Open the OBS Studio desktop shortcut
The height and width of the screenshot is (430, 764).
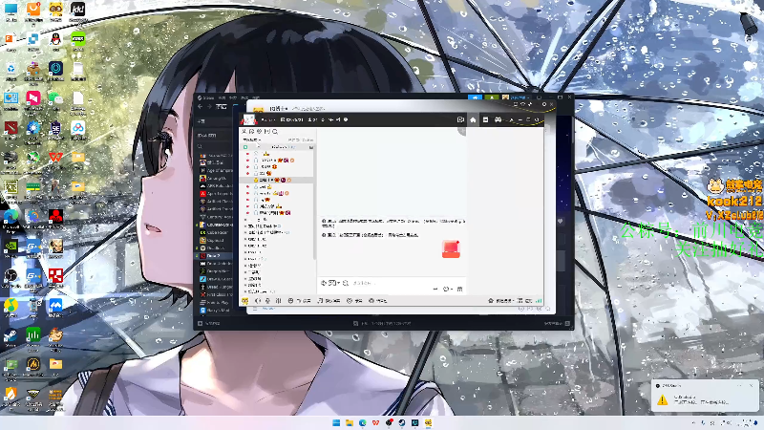click(x=11, y=277)
